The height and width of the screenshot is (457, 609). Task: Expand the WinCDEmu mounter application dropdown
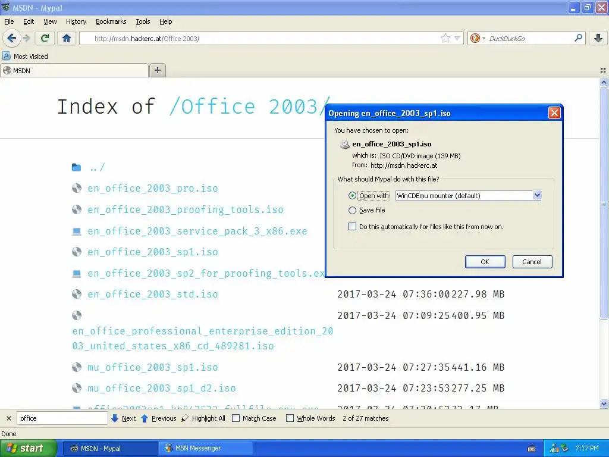pyautogui.click(x=537, y=195)
